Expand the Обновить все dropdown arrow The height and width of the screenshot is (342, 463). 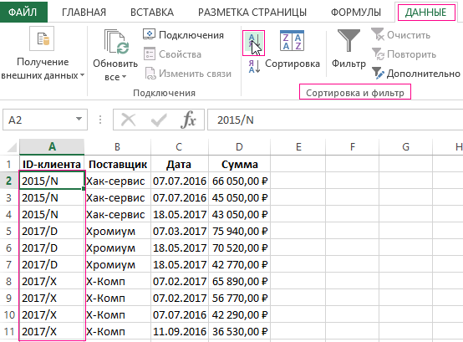click(124, 77)
